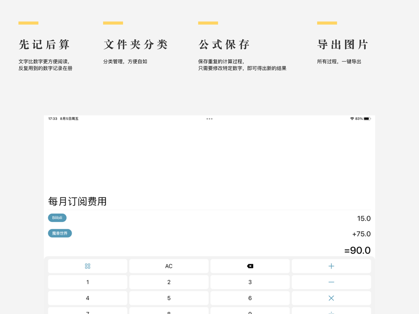The width and height of the screenshot is (419, 314).
Task: Click the 15.0 value row
Action: click(364, 219)
